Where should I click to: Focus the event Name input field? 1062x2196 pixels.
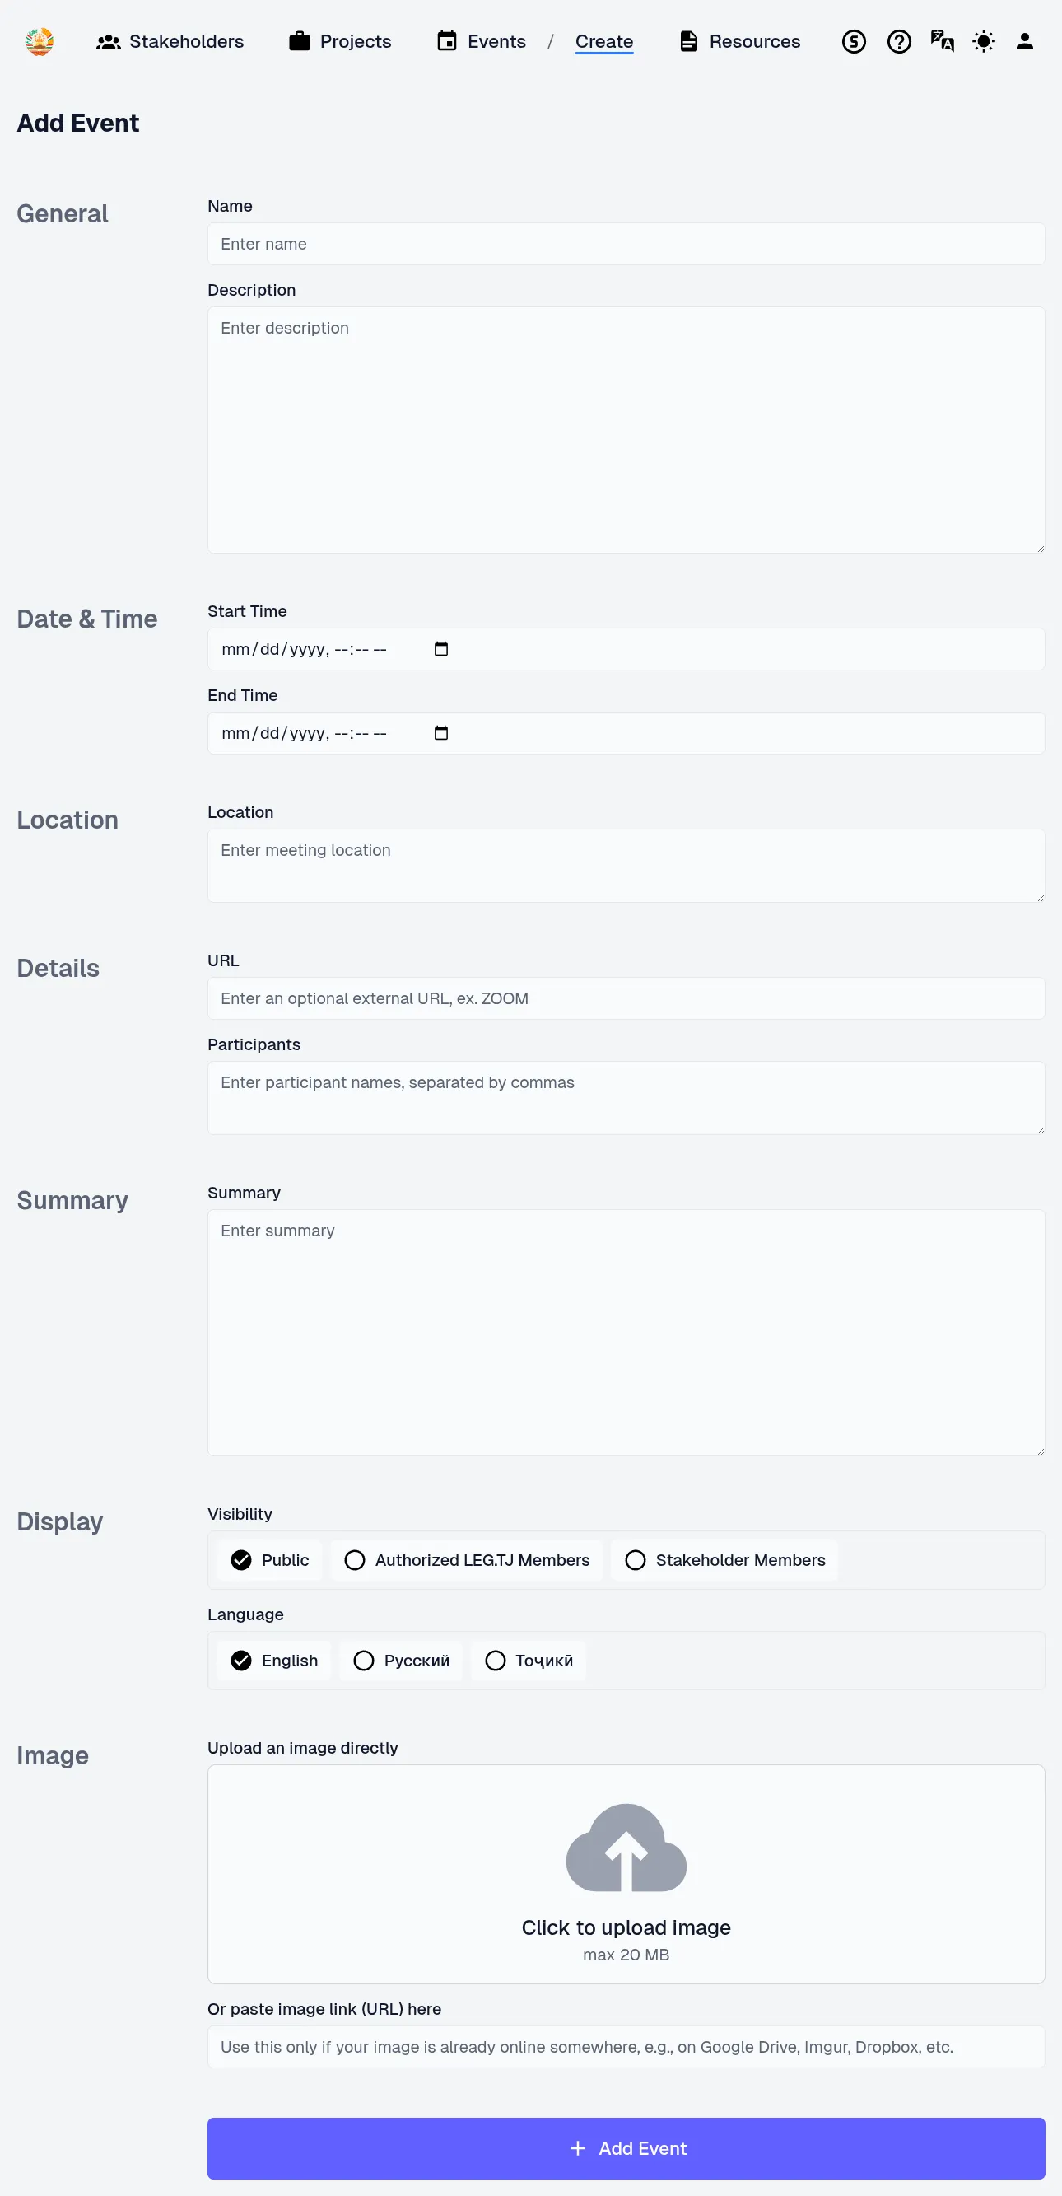[626, 244]
